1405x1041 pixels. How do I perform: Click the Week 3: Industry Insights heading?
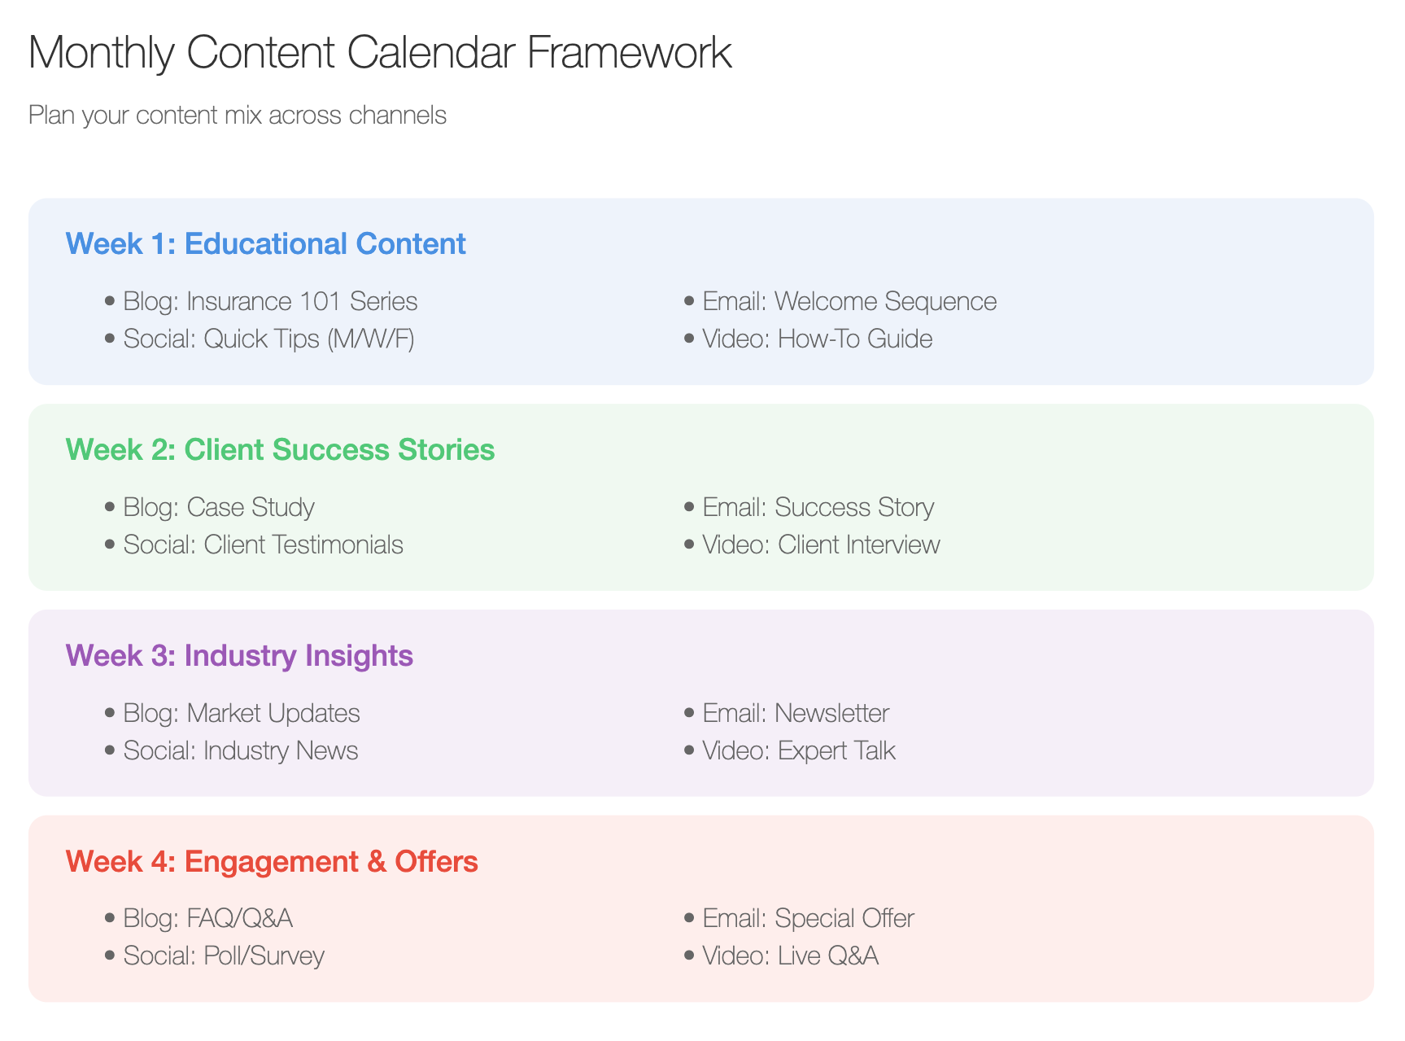point(240,655)
